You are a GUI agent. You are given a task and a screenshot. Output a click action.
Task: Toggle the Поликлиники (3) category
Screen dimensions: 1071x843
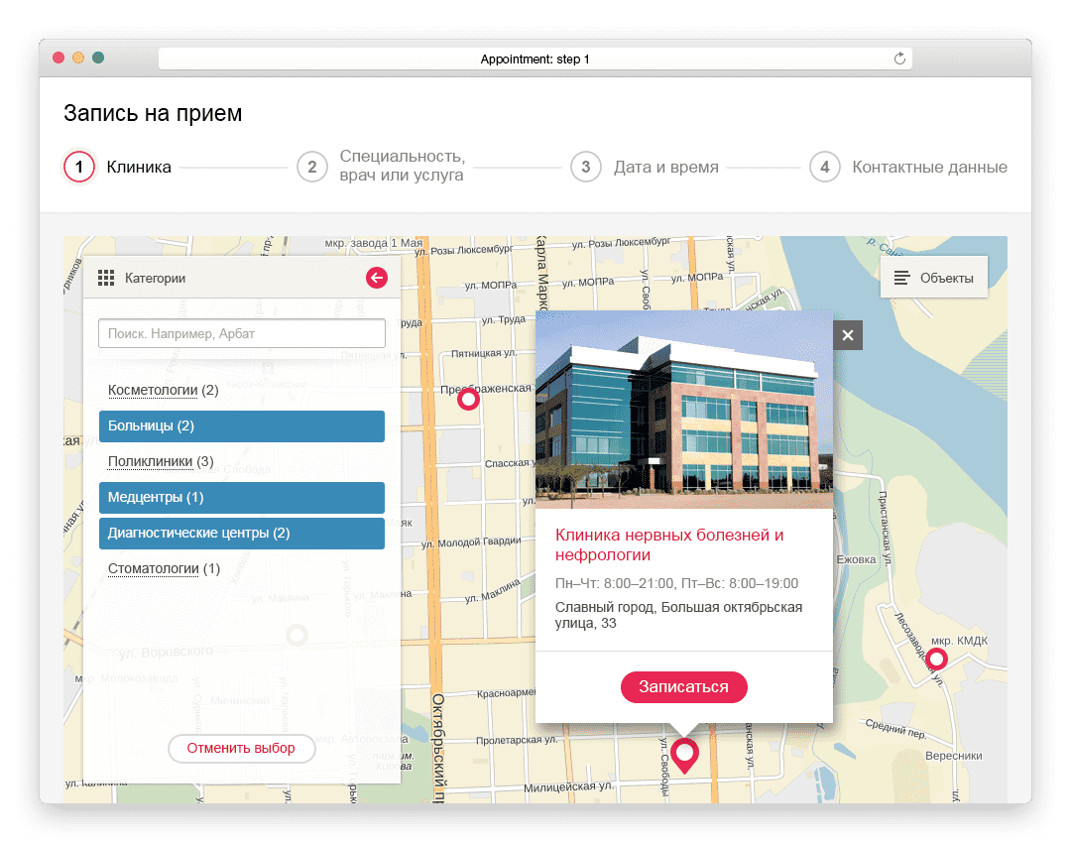161,462
